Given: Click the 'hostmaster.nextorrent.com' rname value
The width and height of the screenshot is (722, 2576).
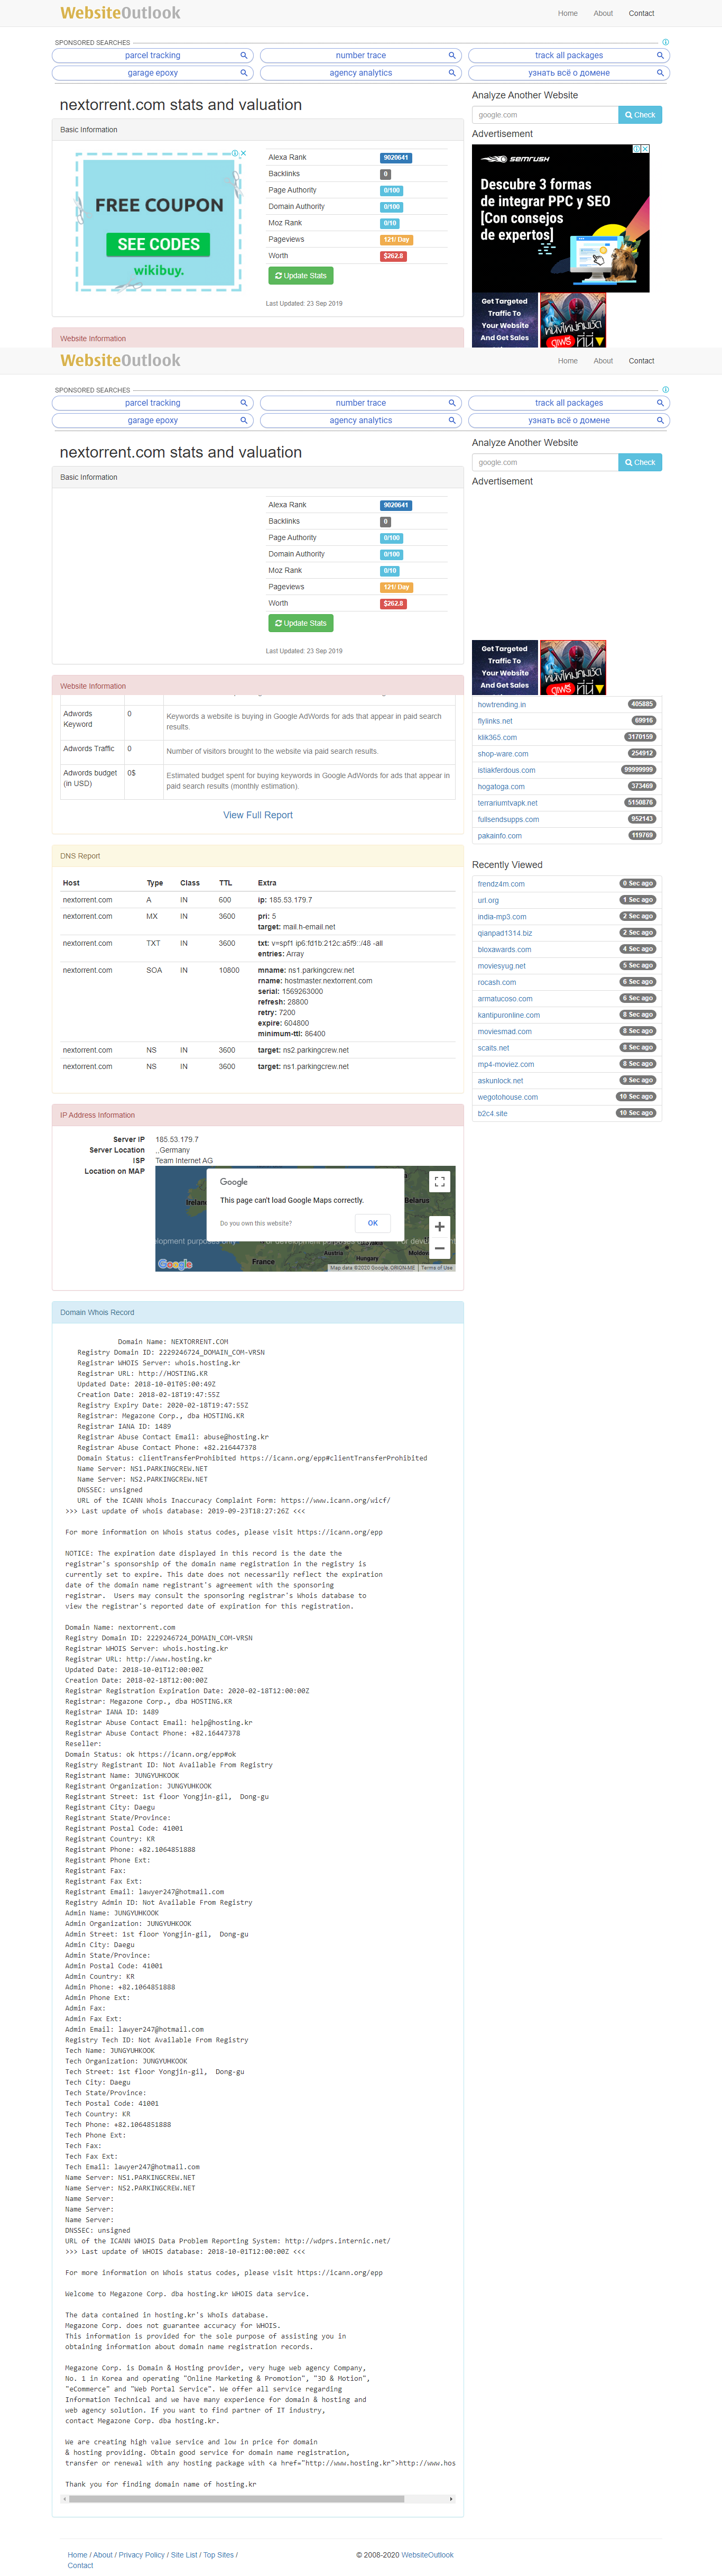Looking at the screenshot, I should pyautogui.click(x=328, y=981).
